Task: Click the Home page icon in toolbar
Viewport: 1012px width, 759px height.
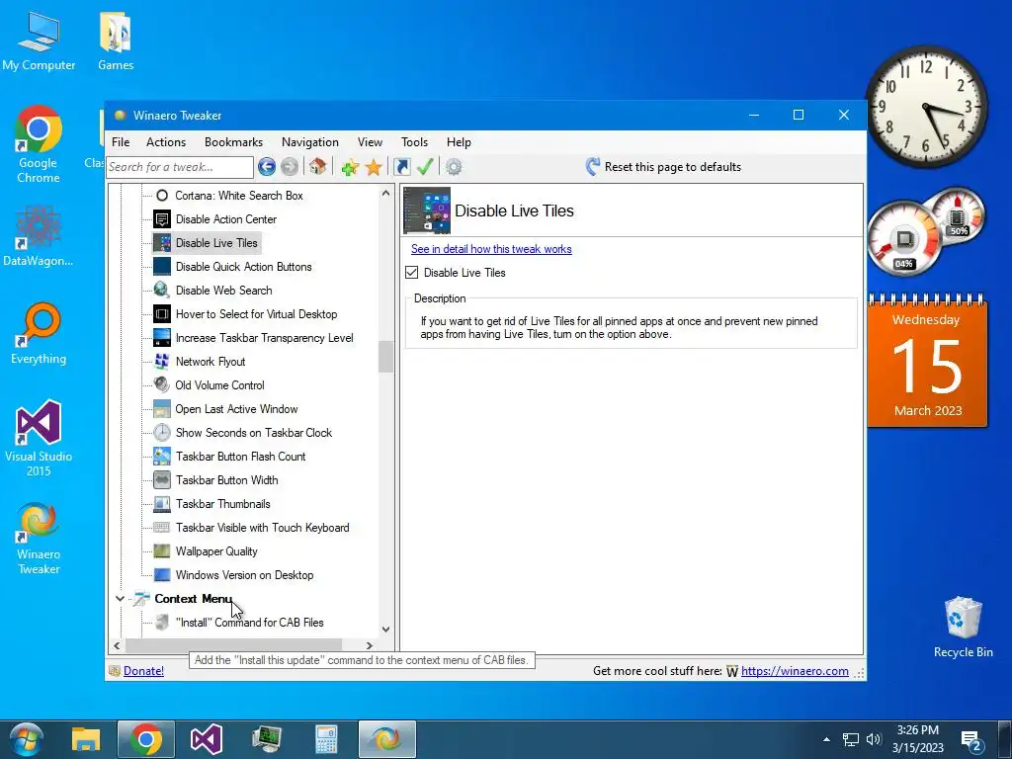Action: [317, 166]
